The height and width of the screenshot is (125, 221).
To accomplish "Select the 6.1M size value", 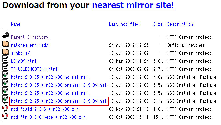I will point(158,101).
